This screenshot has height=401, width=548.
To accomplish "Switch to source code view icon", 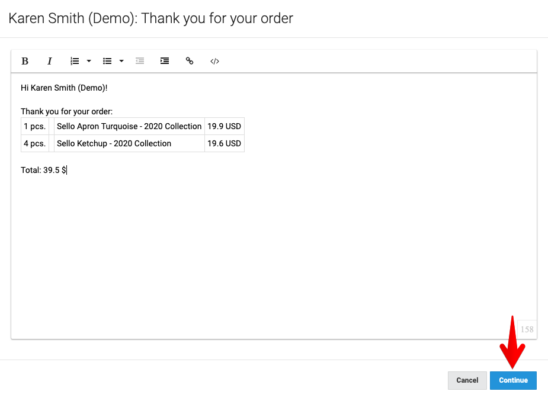I will coord(214,61).
